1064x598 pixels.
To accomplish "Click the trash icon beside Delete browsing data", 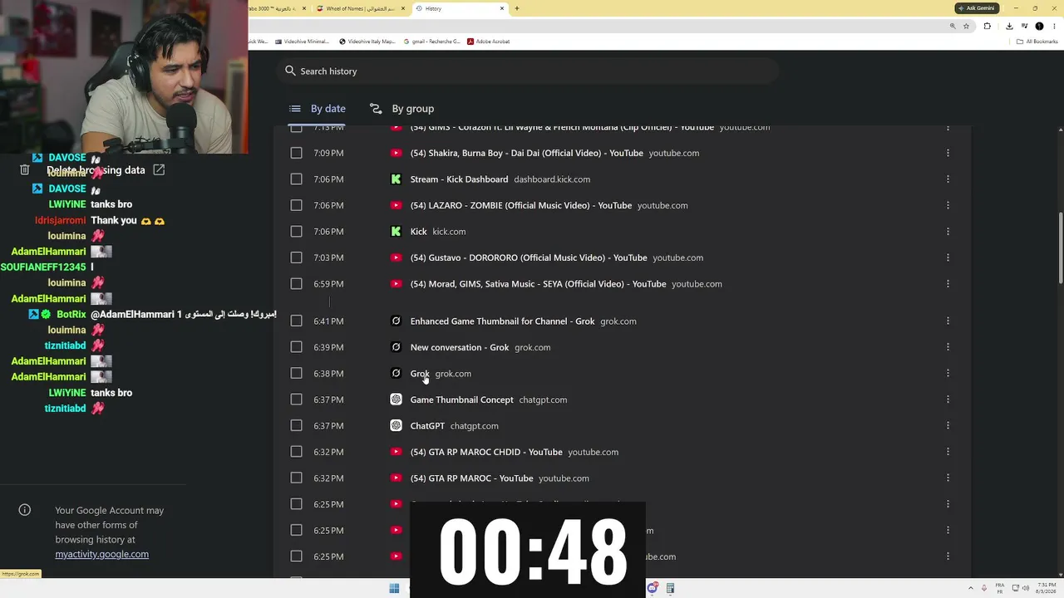I will [x=25, y=169].
